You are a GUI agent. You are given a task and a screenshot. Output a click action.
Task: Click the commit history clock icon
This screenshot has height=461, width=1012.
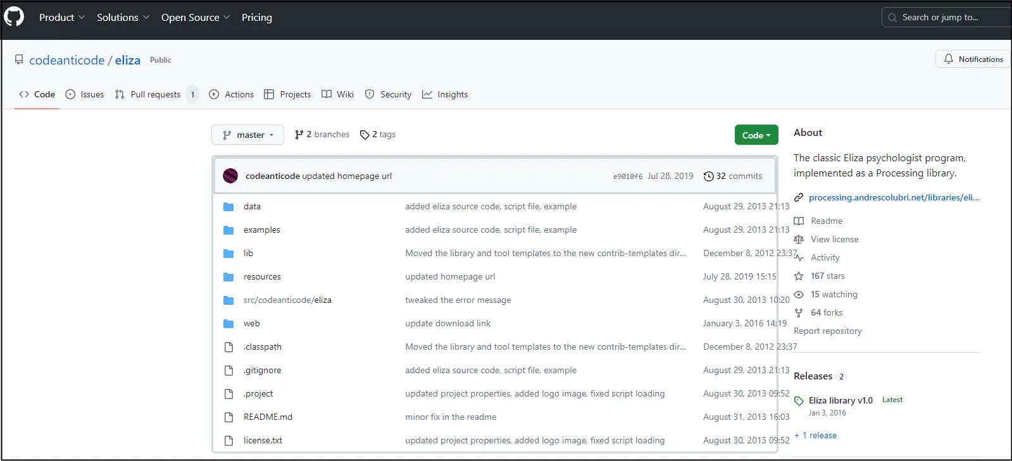click(708, 176)
